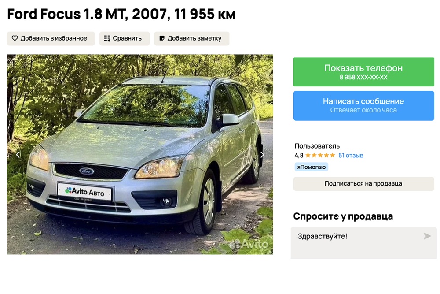Click the note icon beside Добавить заметку

click(162, 38)
